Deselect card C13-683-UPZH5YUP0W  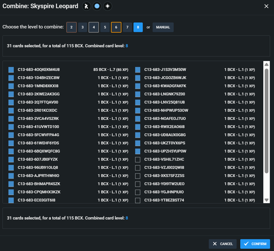[138, 151]
